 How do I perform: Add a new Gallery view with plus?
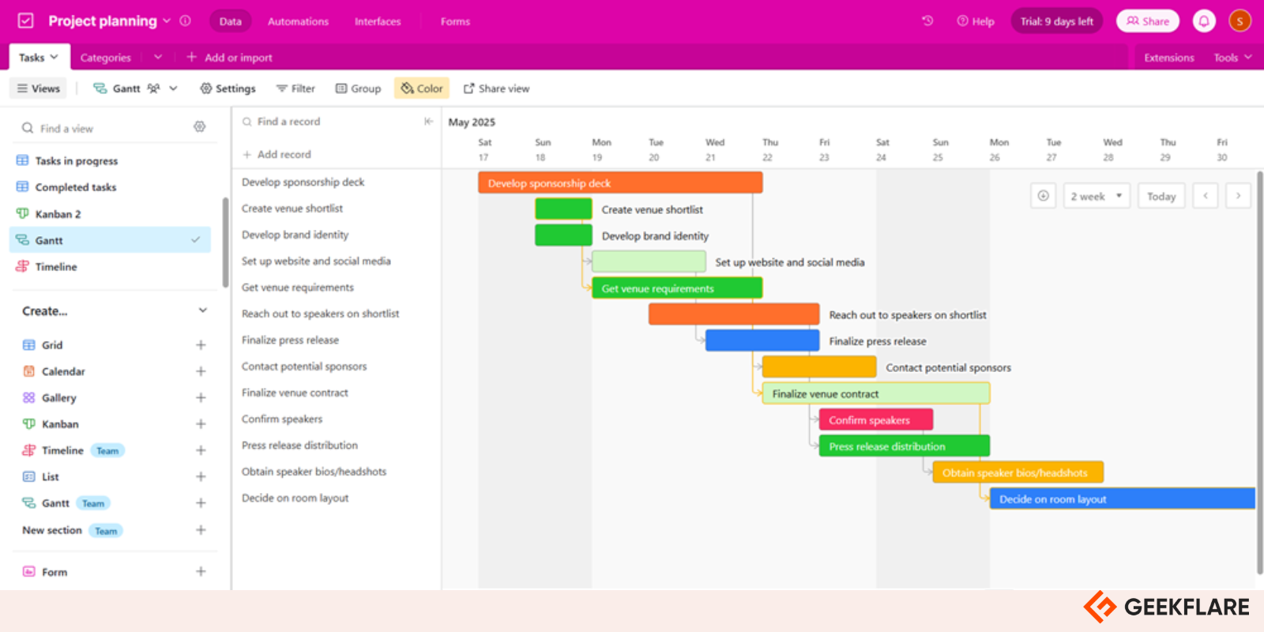click(201, 397)
